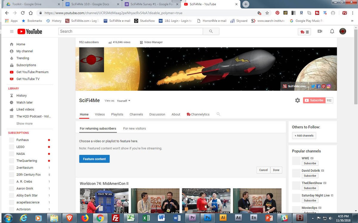Select 'For returning subscribers' tab
Image resolution: width=358 pixels, height=223 pixels.
coord(98,128)
